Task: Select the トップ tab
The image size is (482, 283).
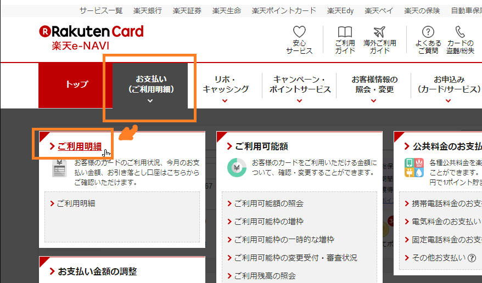Action: click(76, 85)
